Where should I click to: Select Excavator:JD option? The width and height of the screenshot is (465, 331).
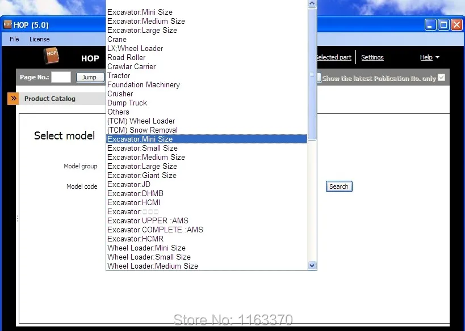coord(207,184)
